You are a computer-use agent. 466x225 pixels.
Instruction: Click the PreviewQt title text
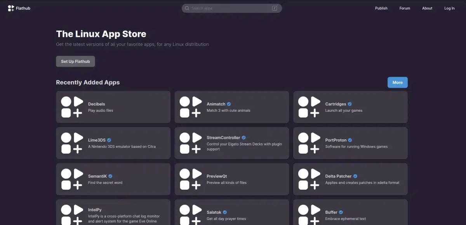pos(217,176)
